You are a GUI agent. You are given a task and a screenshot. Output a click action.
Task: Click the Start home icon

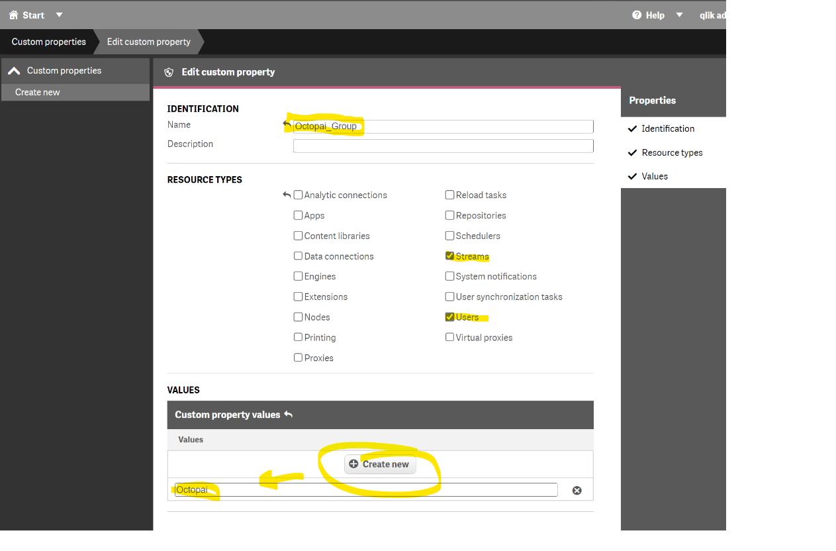13,15
